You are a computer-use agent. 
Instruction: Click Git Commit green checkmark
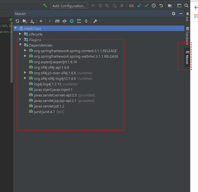point(146,6)
